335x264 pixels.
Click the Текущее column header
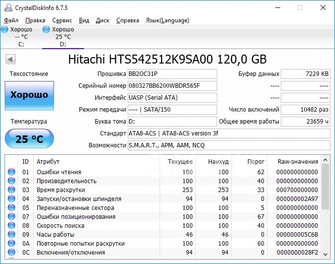pyautogui.click(x=177, y=162)
